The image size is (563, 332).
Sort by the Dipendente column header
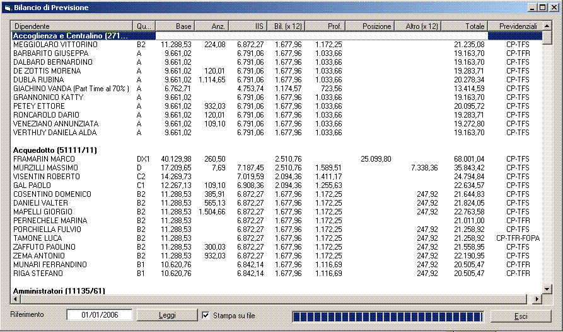(72, 26)
